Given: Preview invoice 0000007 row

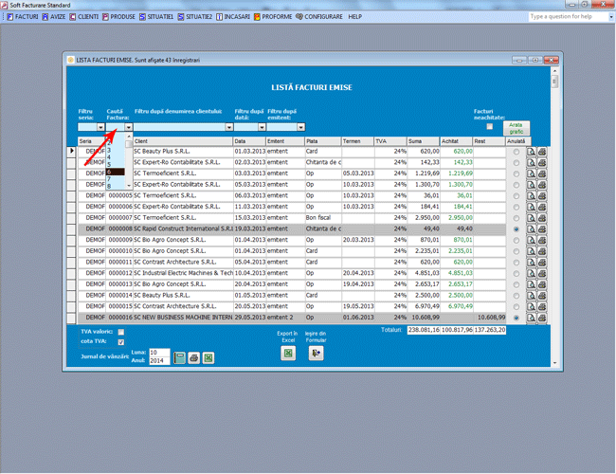Looking at the screenshot, I should 531,218.
